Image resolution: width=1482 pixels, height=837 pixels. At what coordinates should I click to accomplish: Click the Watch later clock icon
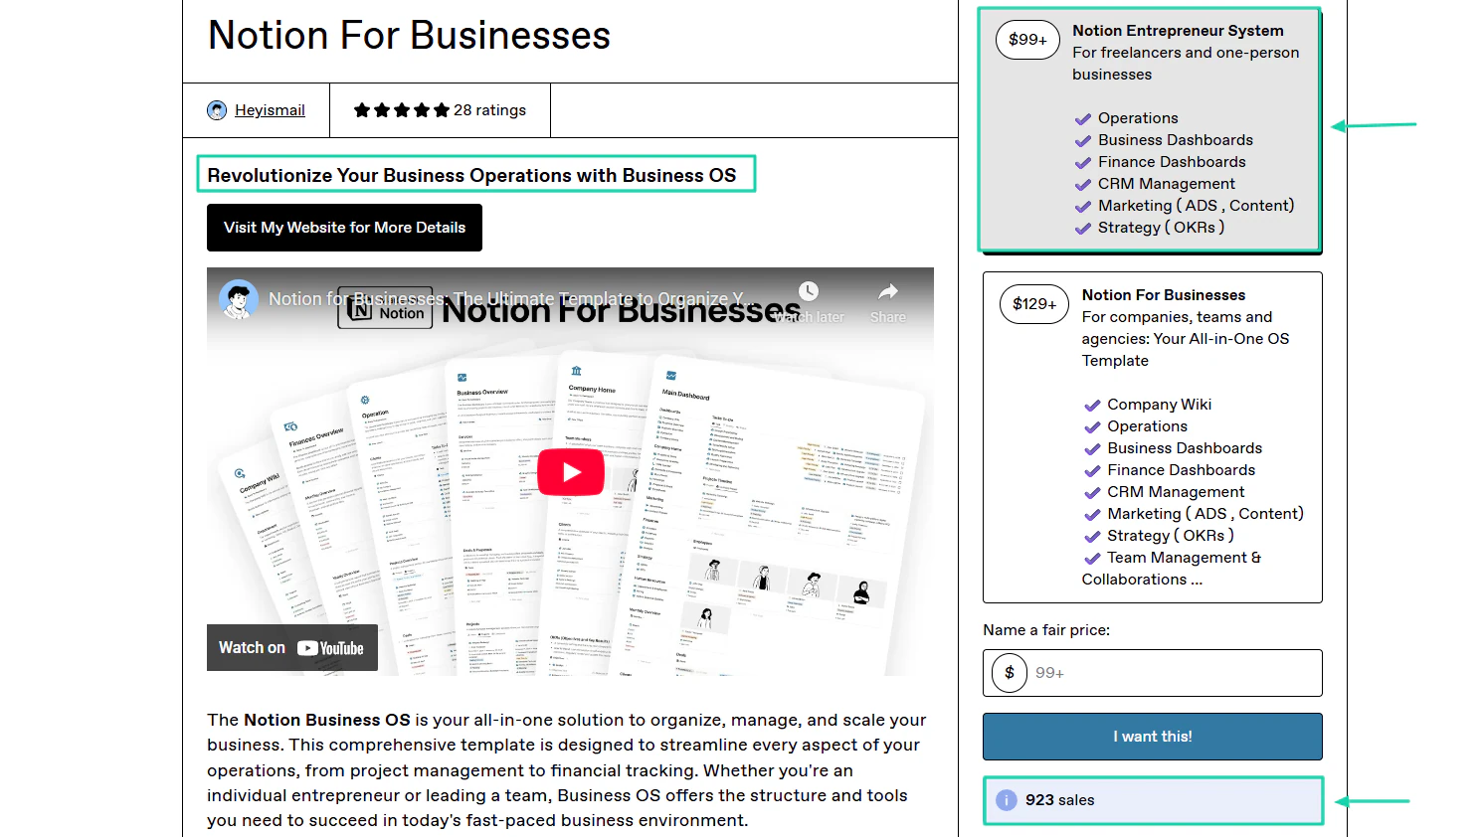tap(809, 291)
